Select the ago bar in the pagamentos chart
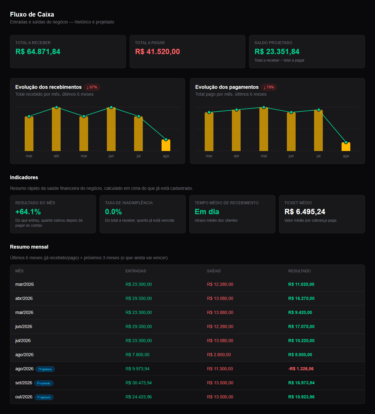Image resolution: width=375 pixels, height=414 pixels. (346, 147)
